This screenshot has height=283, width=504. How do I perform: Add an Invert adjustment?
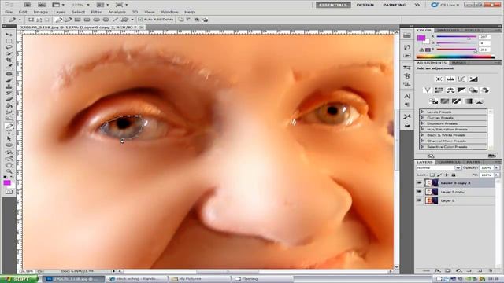point(433,101)
